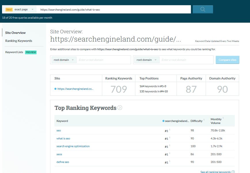250x173 pixels.
Task: Open Keyword Lists in sidebar
Action: pos(14,52)
